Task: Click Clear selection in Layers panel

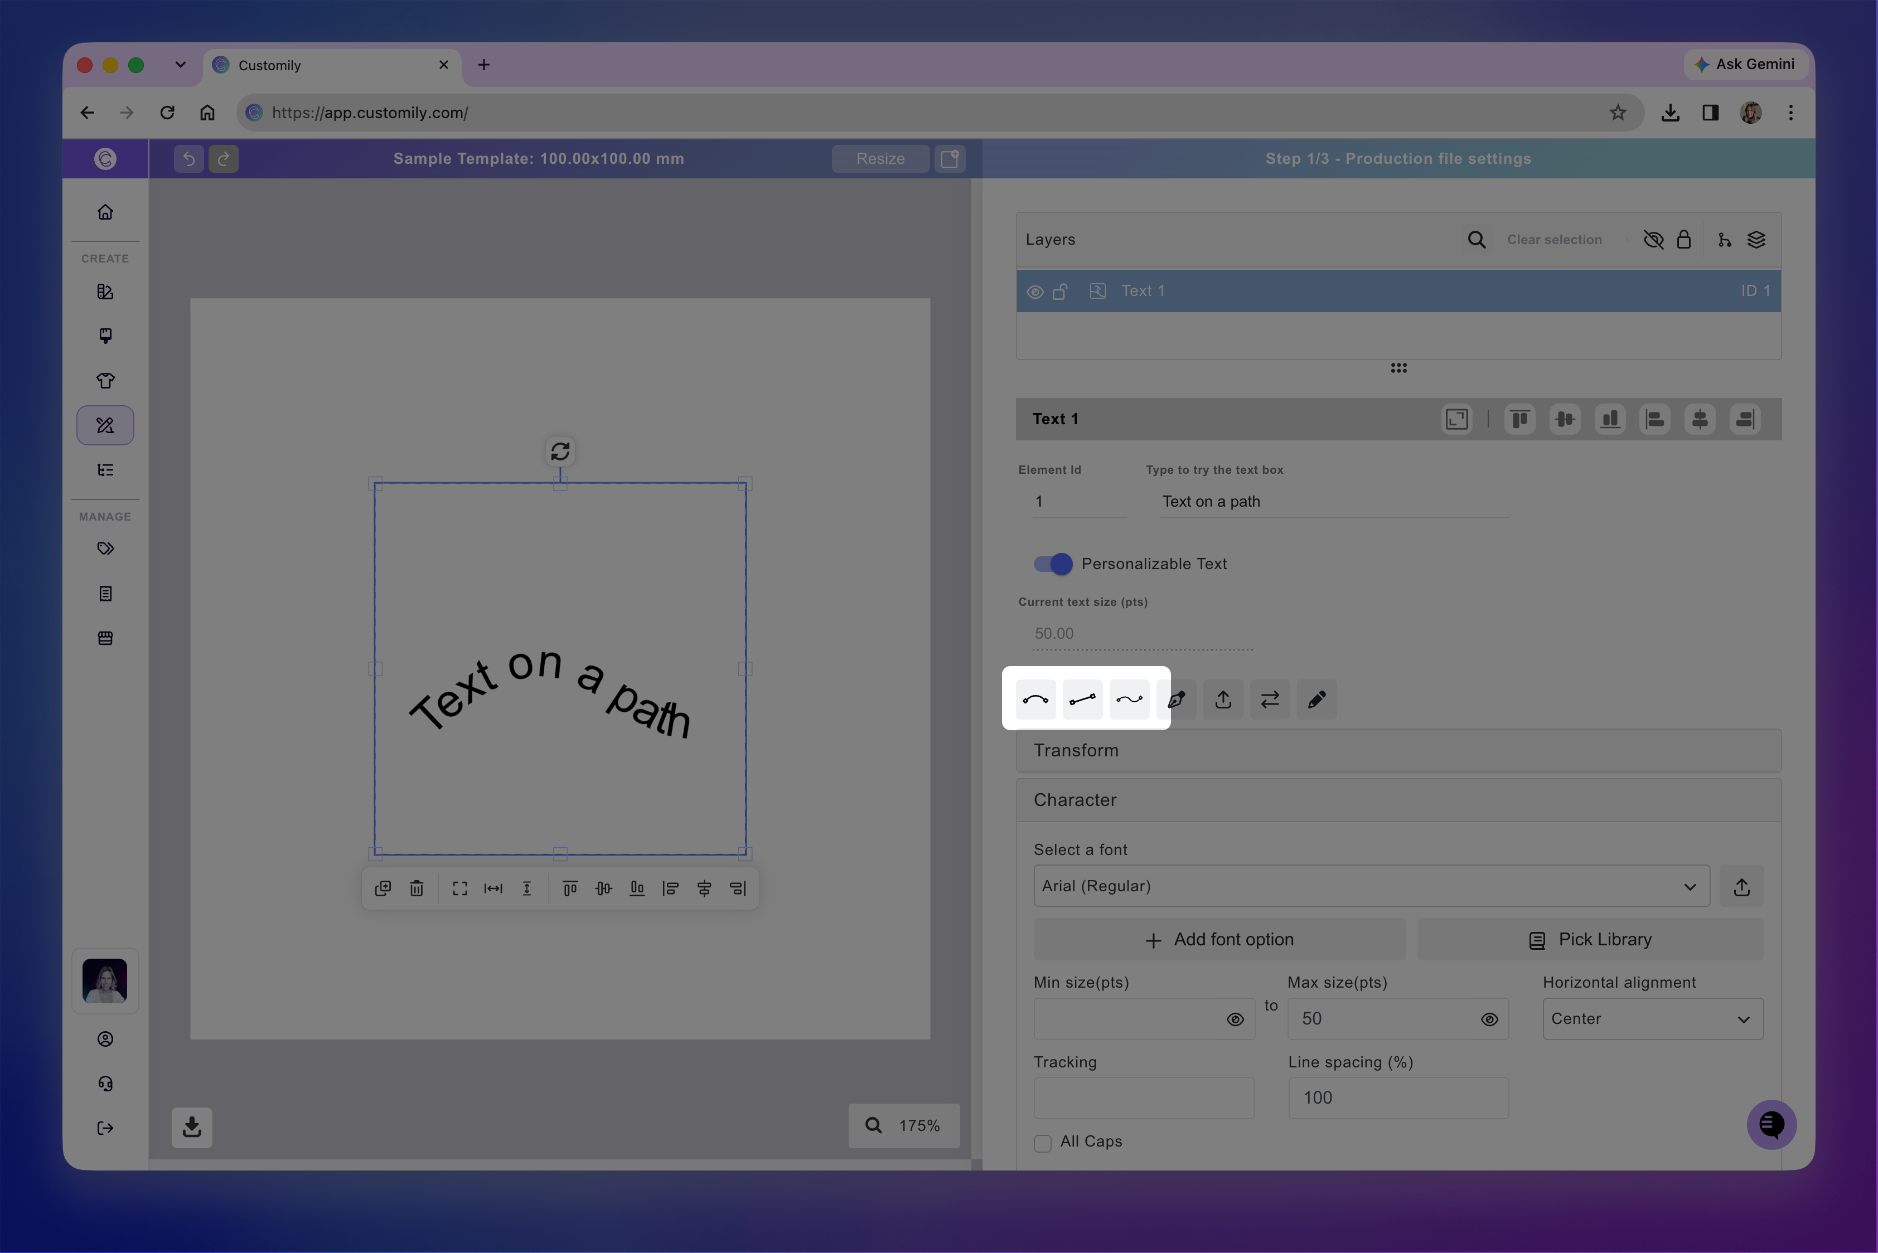Action: click(x=1554, y=240)
